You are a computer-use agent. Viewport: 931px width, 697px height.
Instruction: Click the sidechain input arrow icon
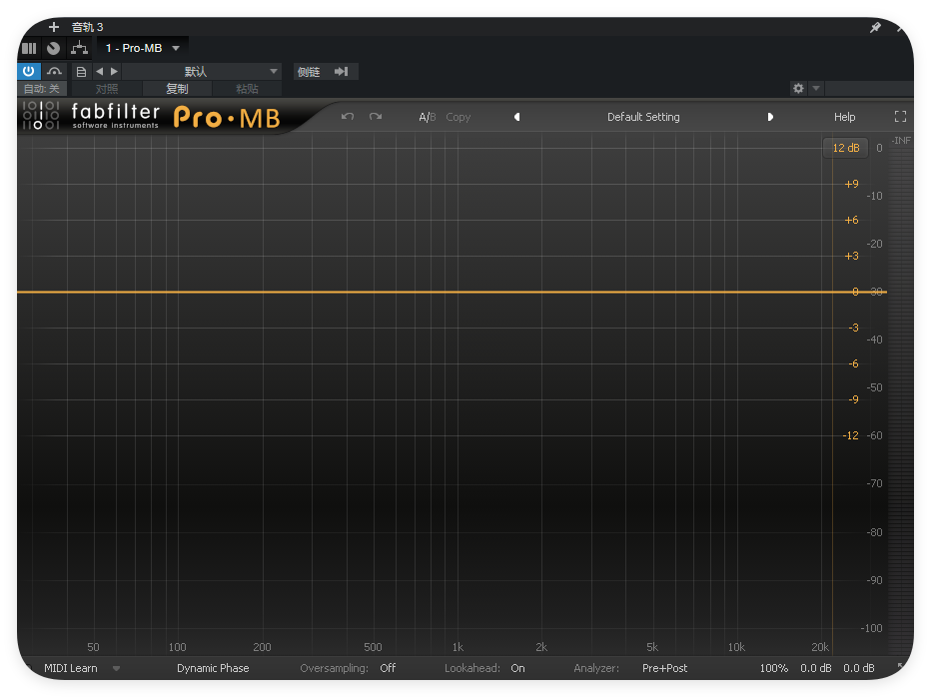(x=341, y=72)
